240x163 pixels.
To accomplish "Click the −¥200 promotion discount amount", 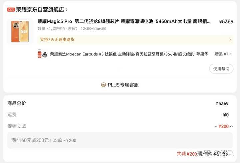I will [222, 126].
